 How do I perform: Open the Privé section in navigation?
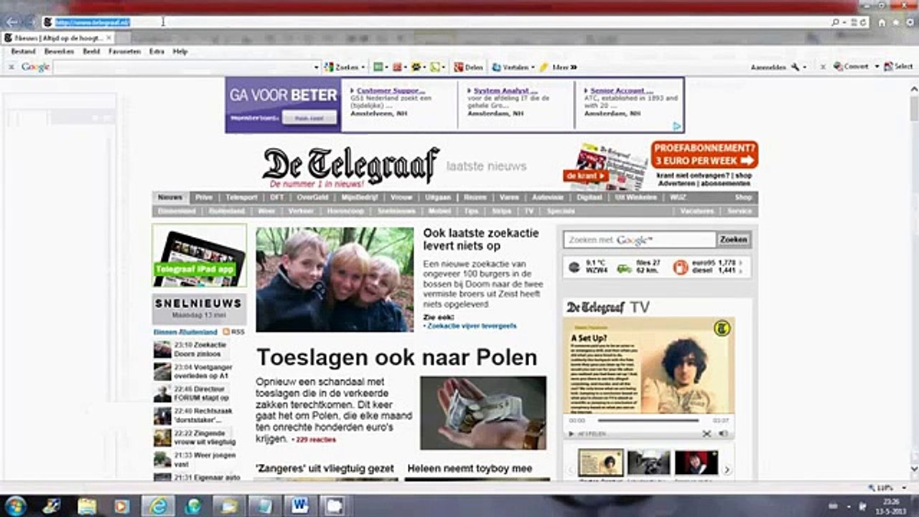pos(204,197)
